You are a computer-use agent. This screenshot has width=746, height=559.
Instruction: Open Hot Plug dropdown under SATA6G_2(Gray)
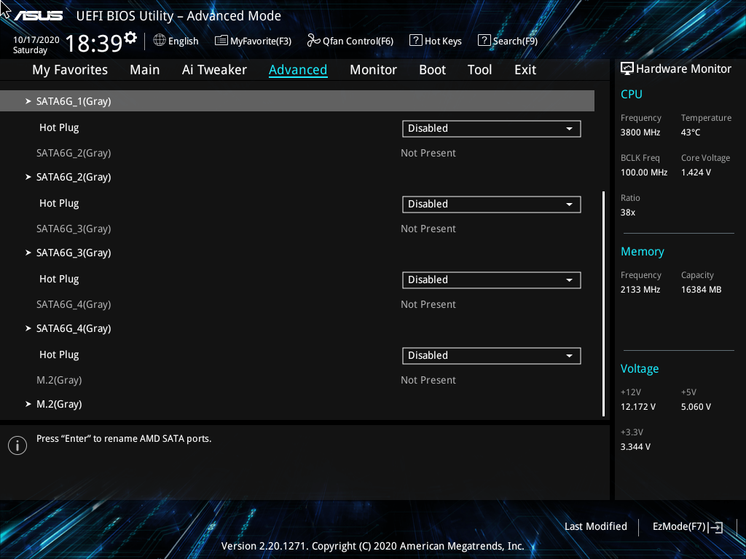[492, 205]
